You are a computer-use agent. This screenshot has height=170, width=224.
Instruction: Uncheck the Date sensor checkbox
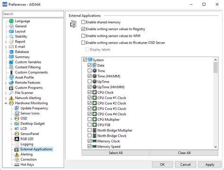coord(89,65)
